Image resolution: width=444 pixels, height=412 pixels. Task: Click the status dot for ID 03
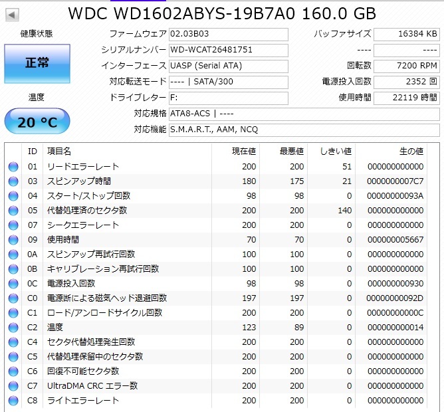13,181
